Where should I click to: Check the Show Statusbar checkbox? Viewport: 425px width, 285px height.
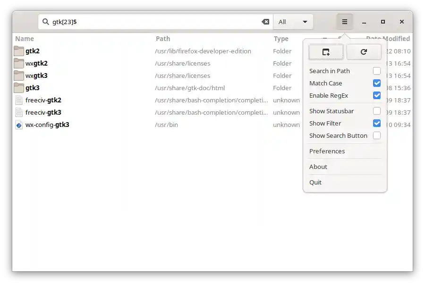pyautogui.click(x=377, y=111)
